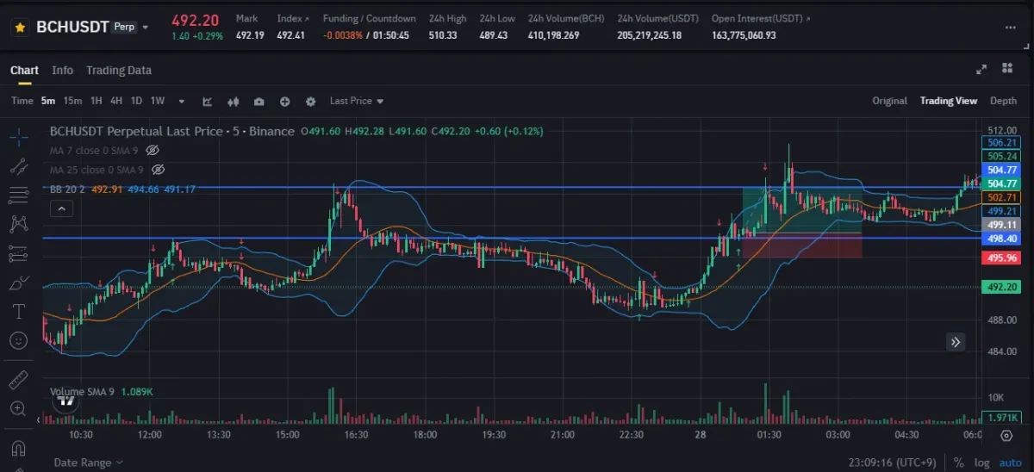Switch to the Chart tab
This screenshot has height=472, width=1034.
coord(24,71)
